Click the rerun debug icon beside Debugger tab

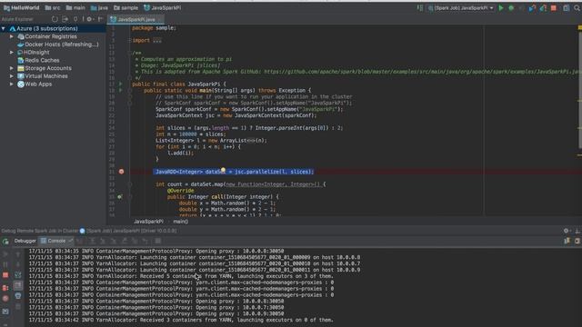(x=5, y=242)
